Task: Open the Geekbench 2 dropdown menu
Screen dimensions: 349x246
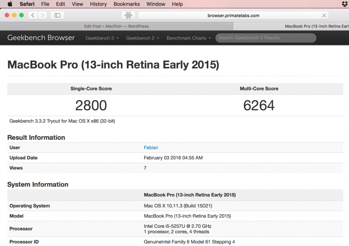Action: click(143, 38)
